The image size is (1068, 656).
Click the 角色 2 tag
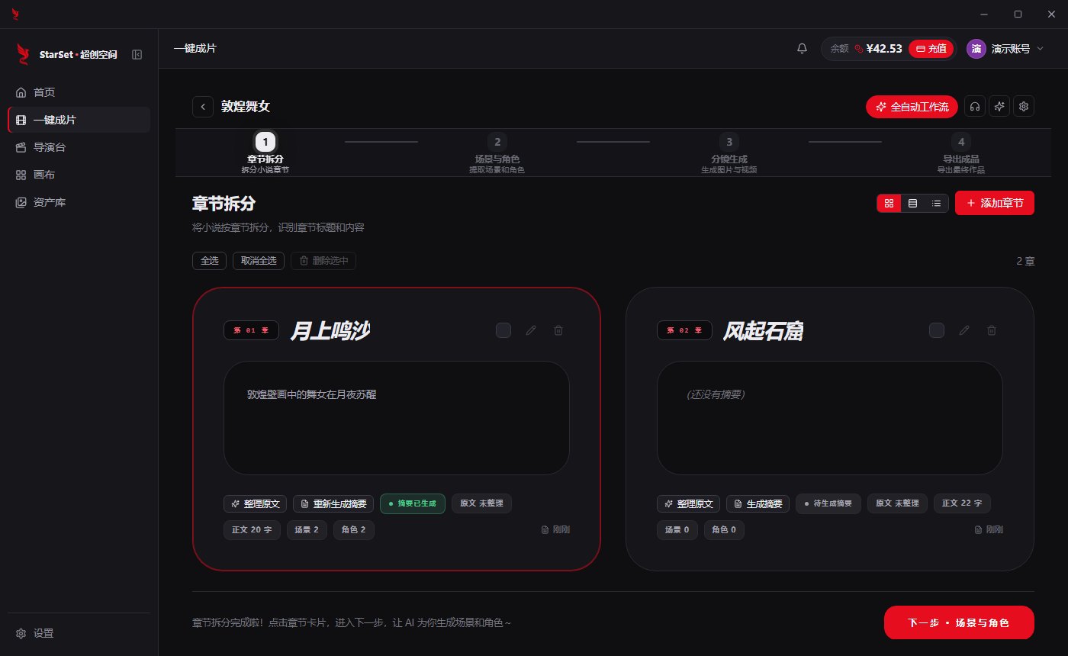(354, 530)
